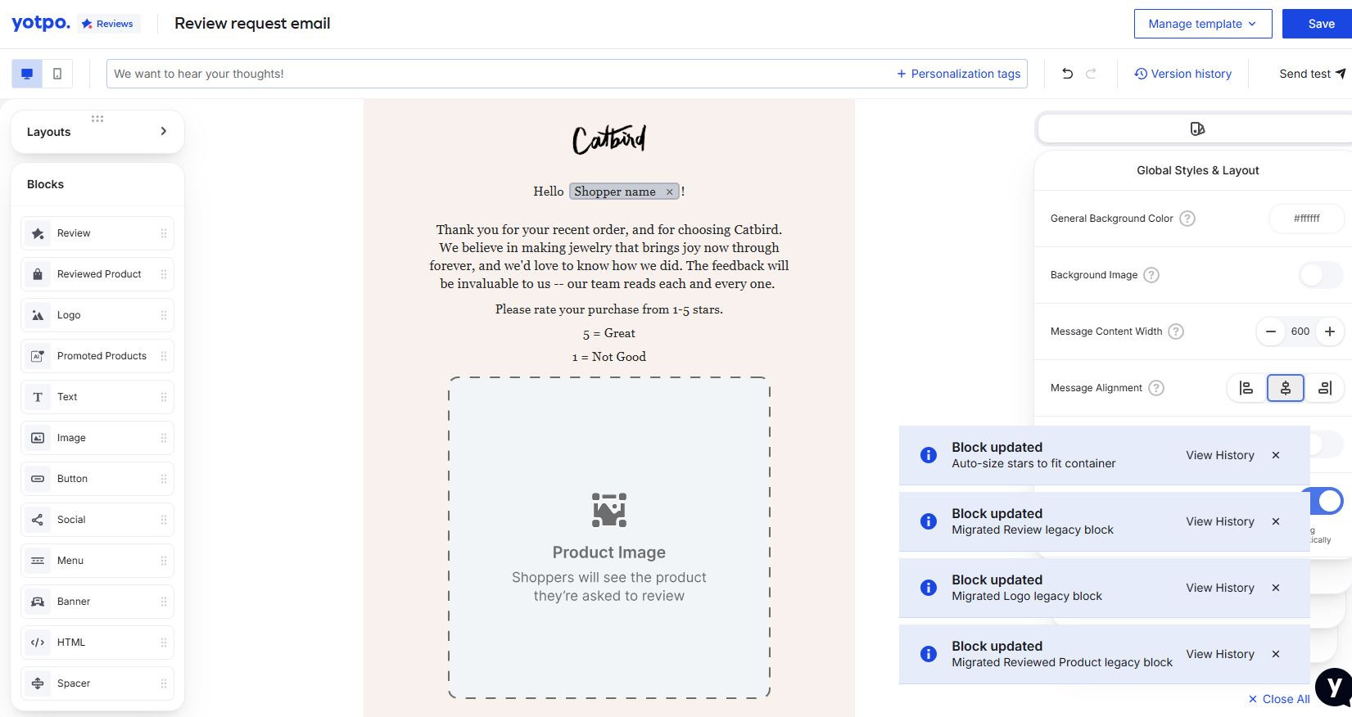Image resolution: width=1352 pixels, height=717 pixels.
Task: Show help for Message Content Width
Action: 1176,331
